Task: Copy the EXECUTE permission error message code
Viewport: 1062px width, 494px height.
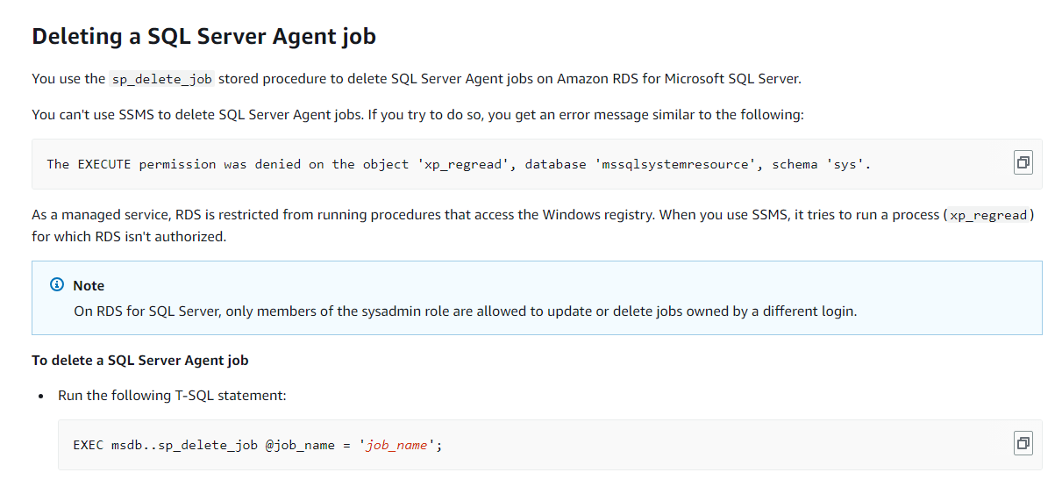Action: click(1023, 162)
